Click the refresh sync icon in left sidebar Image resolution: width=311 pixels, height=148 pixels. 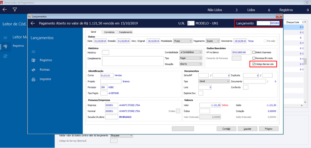(x=5, y=56)
